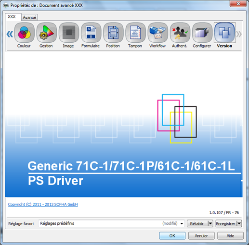Click the CMYK overlapping rectangles logo
Viewport: 249px width, 245px height.
[x=177, y=119]
